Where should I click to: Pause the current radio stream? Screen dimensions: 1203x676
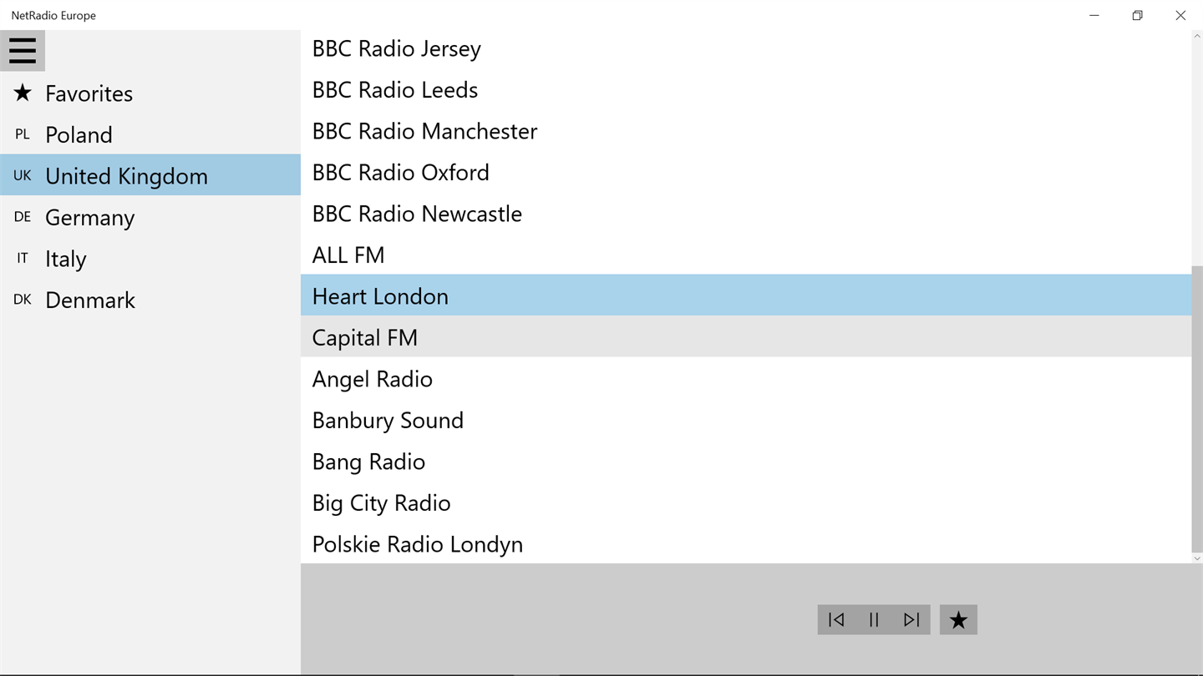874,619
